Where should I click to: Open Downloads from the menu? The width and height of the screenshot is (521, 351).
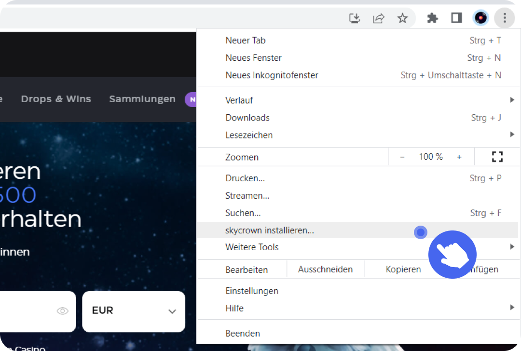click(x=358, y=118)
